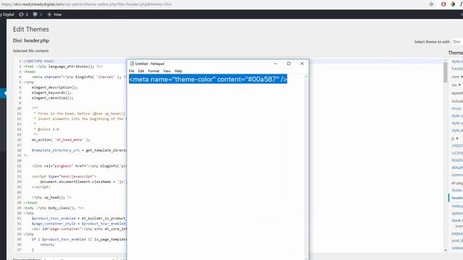The image size is (463, 260).
Task: Click the Divi: header.php heading
Action: [x=31, y=40]
